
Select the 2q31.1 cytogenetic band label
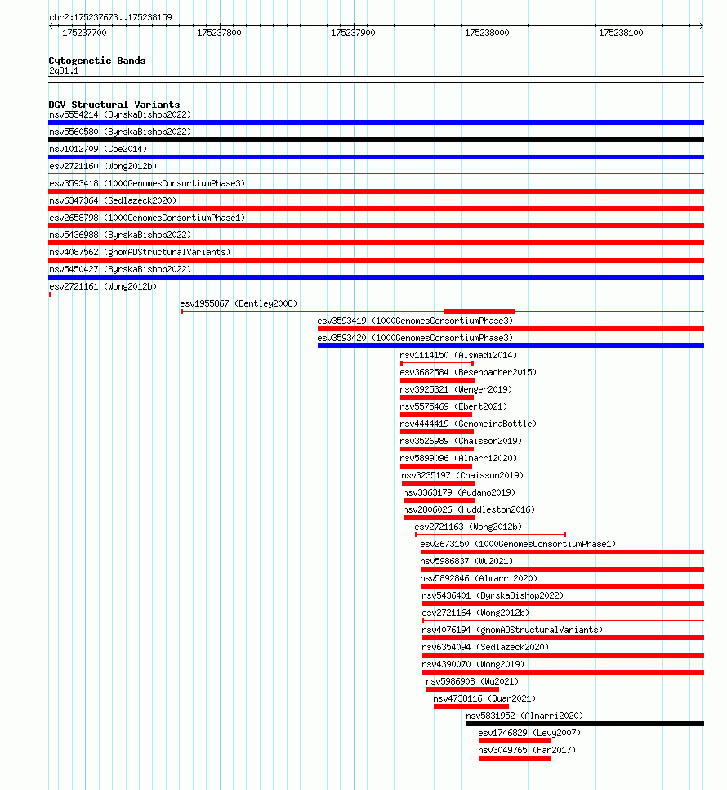(x=64, y=70)
